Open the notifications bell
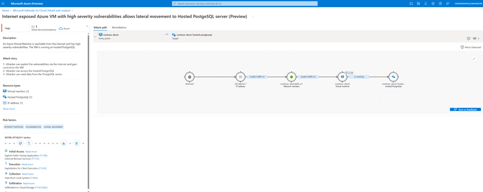This screenshot has height=192, width=483. (x=425, y=4)
